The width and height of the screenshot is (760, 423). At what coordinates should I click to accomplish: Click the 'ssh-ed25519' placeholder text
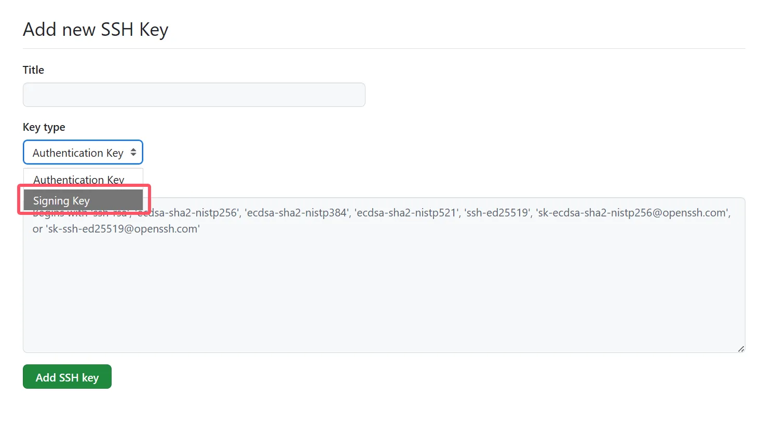497,213
